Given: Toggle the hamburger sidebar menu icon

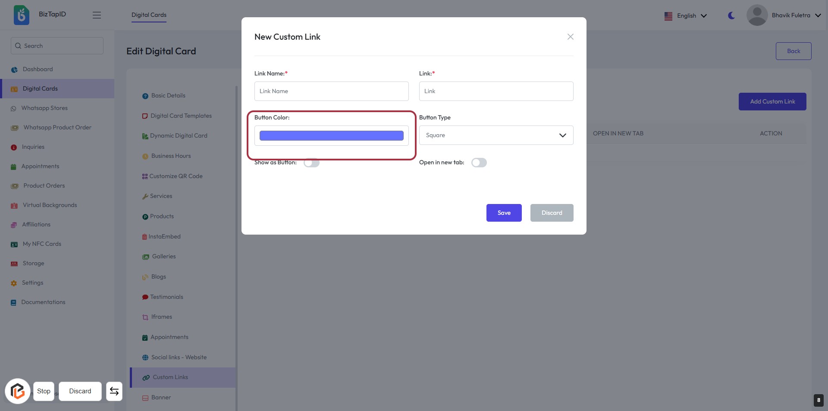Looking at the screenshot, I should point(97,15).
